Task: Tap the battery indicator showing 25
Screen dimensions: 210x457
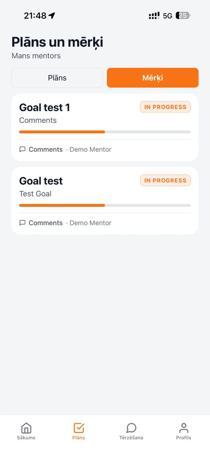Action: (x=183, y=15)
